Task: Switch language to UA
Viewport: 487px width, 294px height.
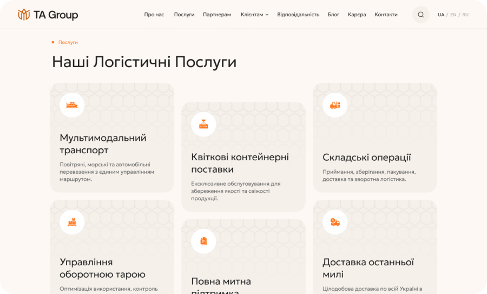Action: [441, 15]
